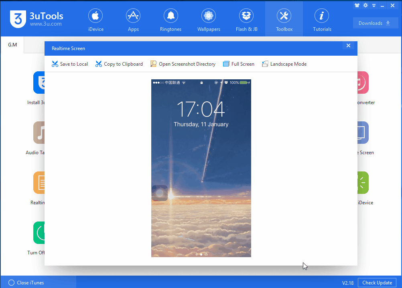
Task: Open the iDevice section
Action: pyautogui.click(x=95, y=20)
